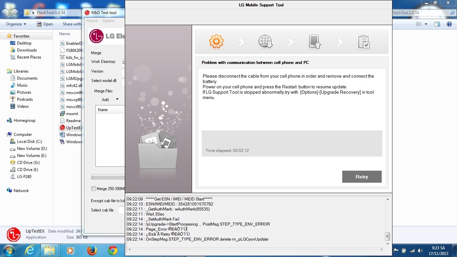Select LG-F180 device in navigation pane
Screen dimensions: 457x257
point(24,177)
